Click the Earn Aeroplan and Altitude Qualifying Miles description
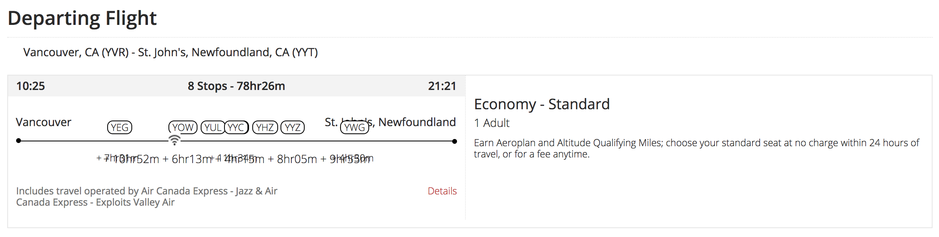 (x=696, y=148)
